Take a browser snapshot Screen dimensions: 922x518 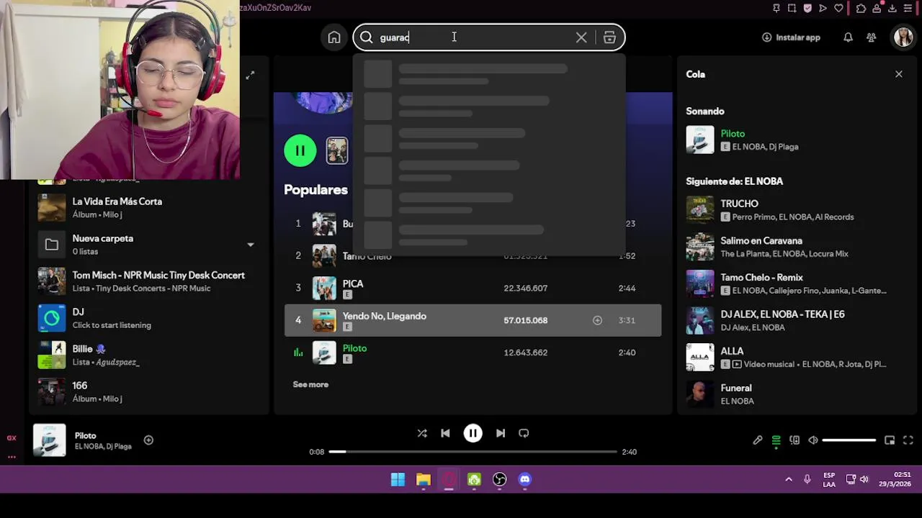pyautogui.click(x=792, y=8)
